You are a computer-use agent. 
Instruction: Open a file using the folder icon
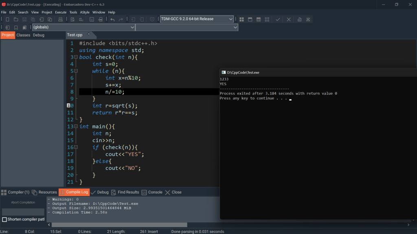pos(16,19)
